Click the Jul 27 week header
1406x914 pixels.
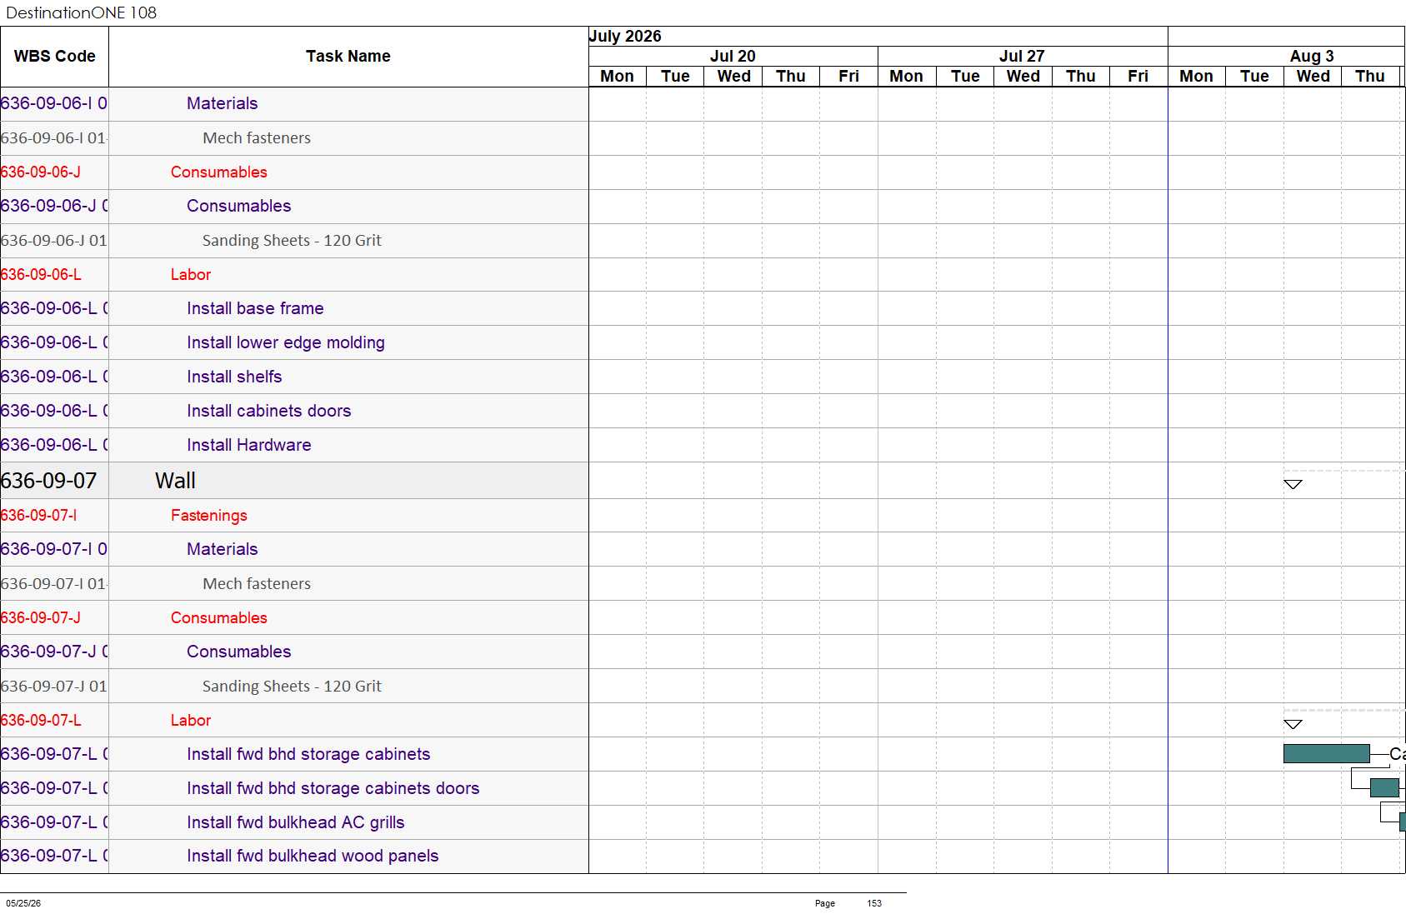(1022, 56)
